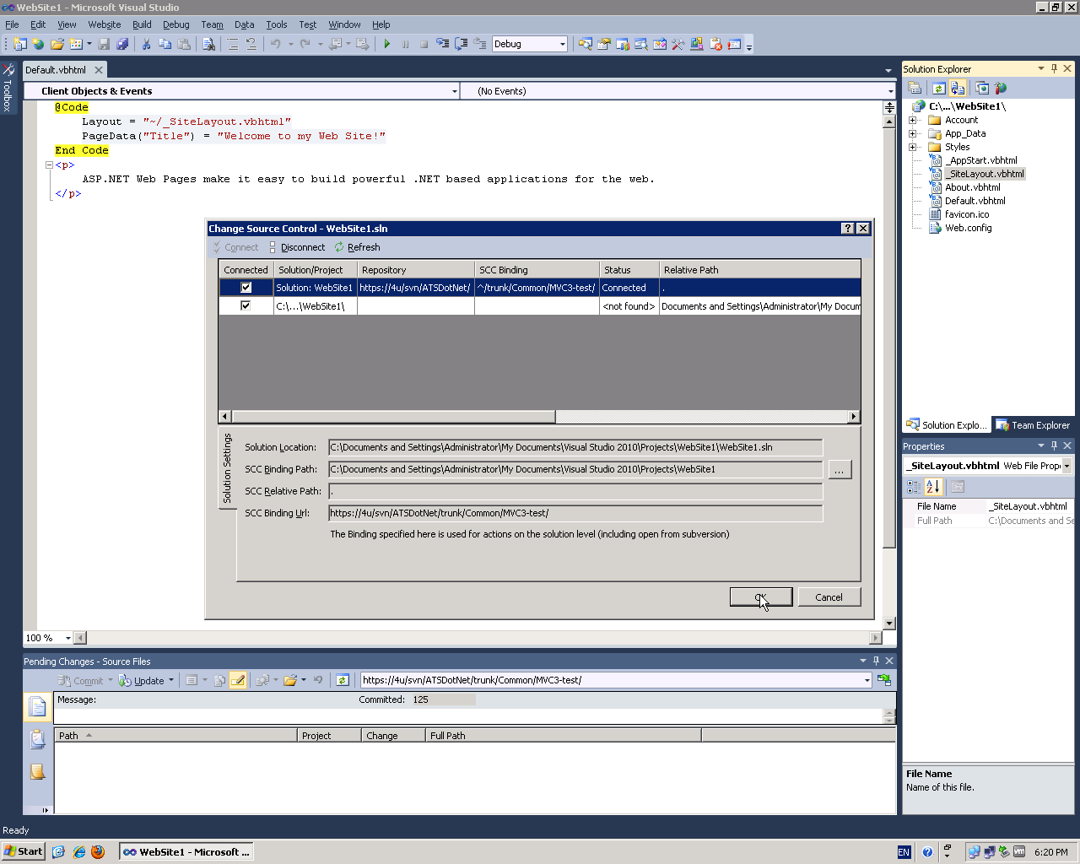Select Web.config in Solution Explorer
Viewport: 1080px width, 864px height.
[968, 228]
